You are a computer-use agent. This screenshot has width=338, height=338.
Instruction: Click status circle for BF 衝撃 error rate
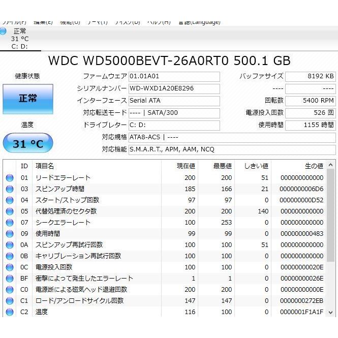click(10, 279)
